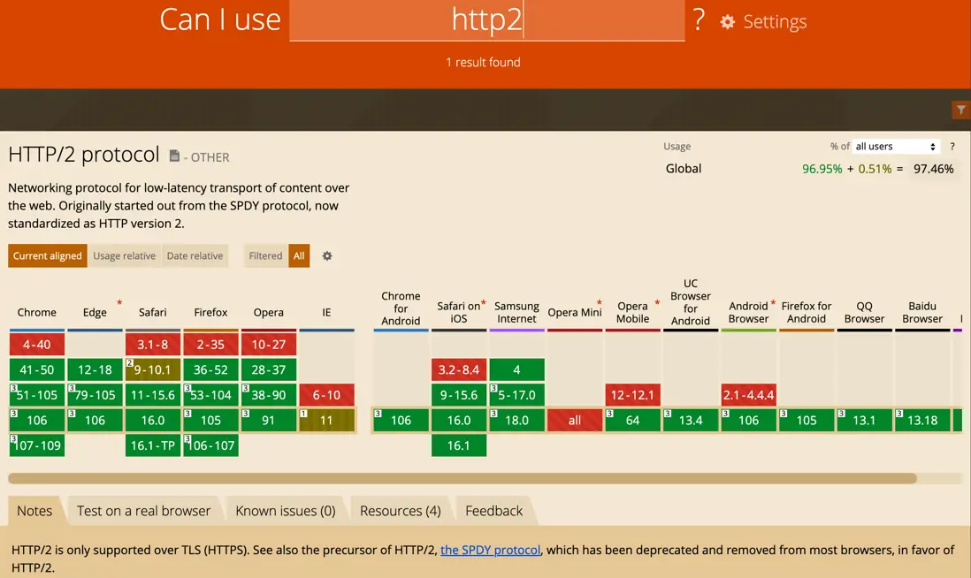Click the Safari on iOS 16.1 cell
The image size is (971, 578).
pyautogui.click(x=459, y=445)
